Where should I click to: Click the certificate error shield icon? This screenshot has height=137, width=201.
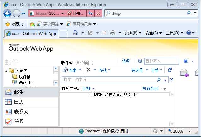[x=69, y=13]
